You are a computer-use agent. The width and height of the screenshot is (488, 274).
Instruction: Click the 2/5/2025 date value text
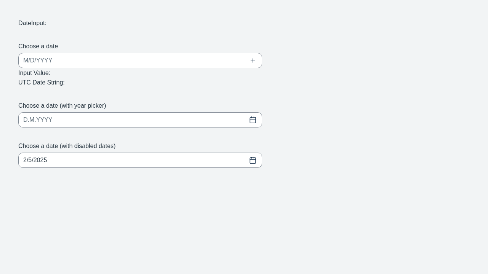35,160
